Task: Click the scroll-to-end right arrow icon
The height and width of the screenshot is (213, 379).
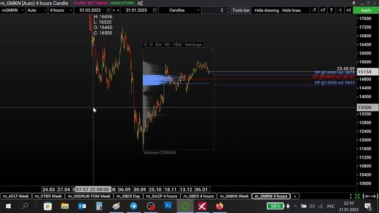Action: (x=374, y=196)
